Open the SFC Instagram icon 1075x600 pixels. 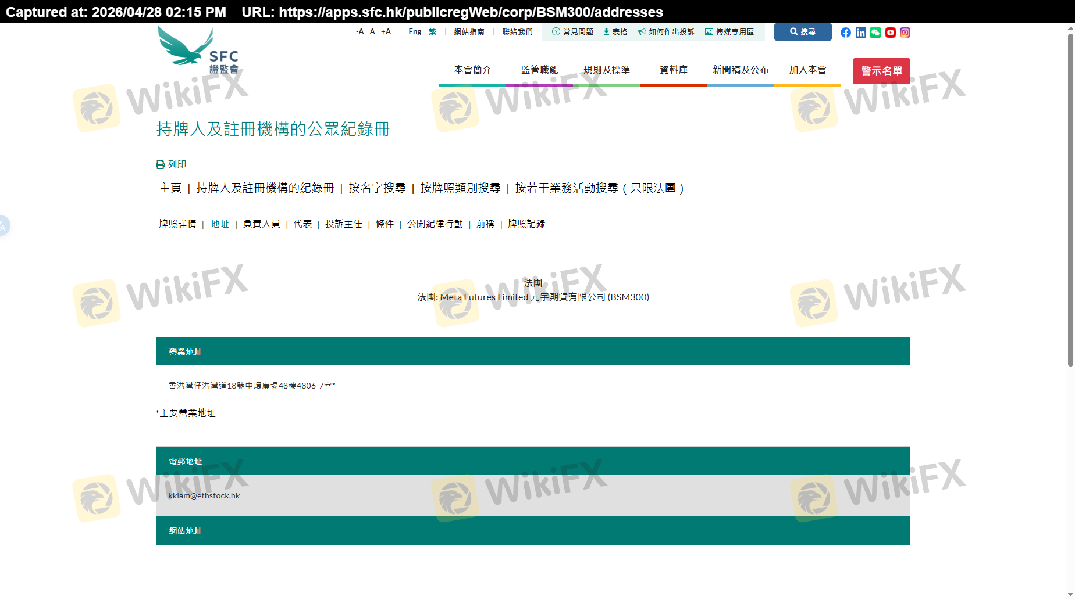click(x=905, y=33)
